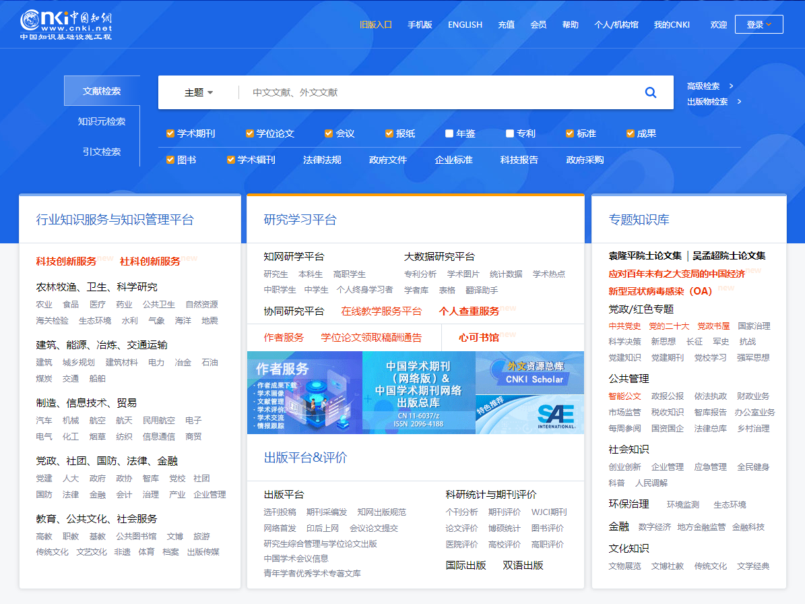Screen dimensions: 805x604
Task: Open 知网研学平台 link
Action: tap(294, 256)
